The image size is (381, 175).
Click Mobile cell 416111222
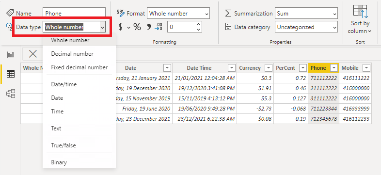coord(355,78)
